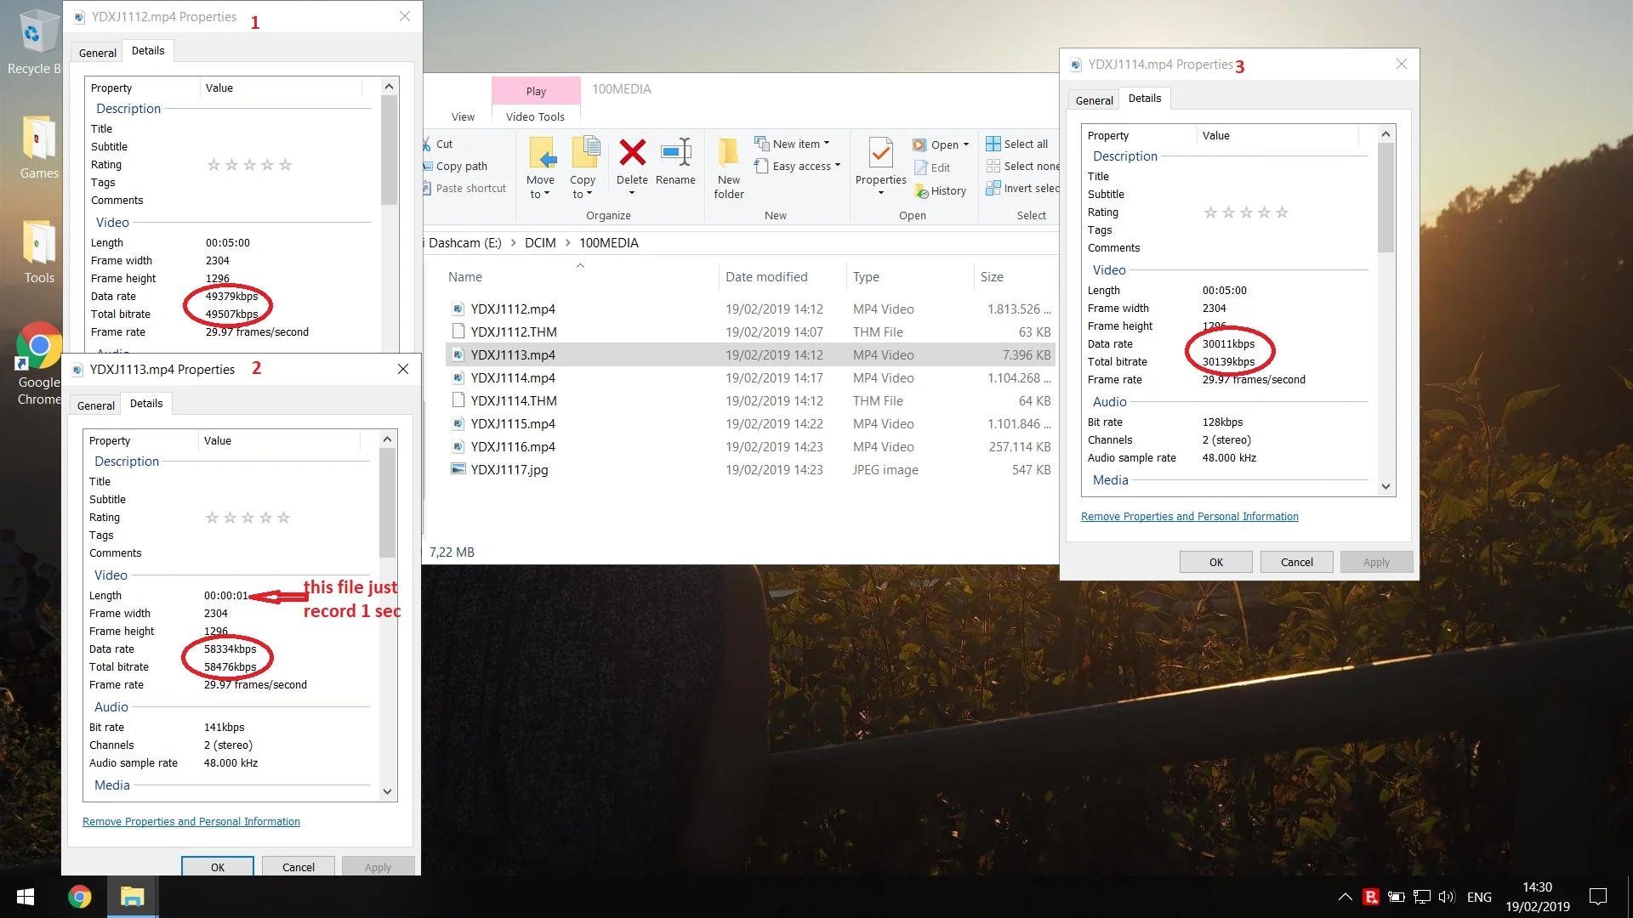The width and height of the screenshot is (1633, 918).
Task: Expand the Easy access dropdown
Action: pos(837,166)
